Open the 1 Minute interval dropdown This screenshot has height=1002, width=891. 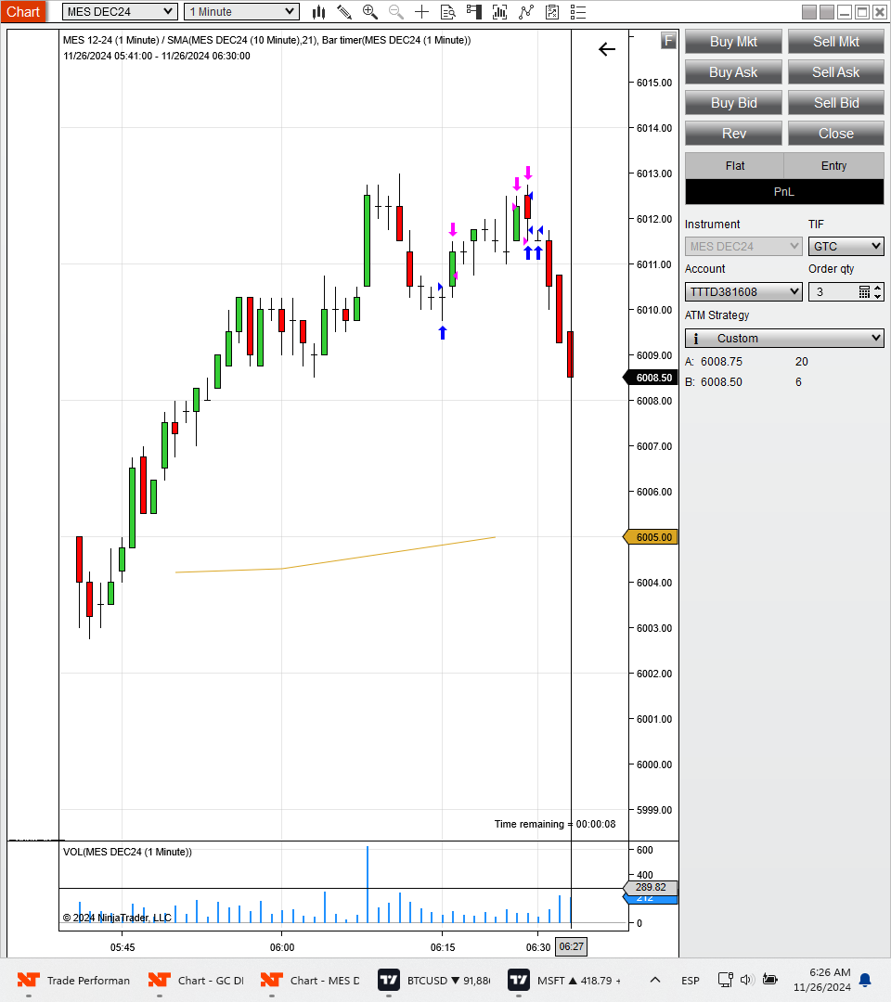coord(241,11)
